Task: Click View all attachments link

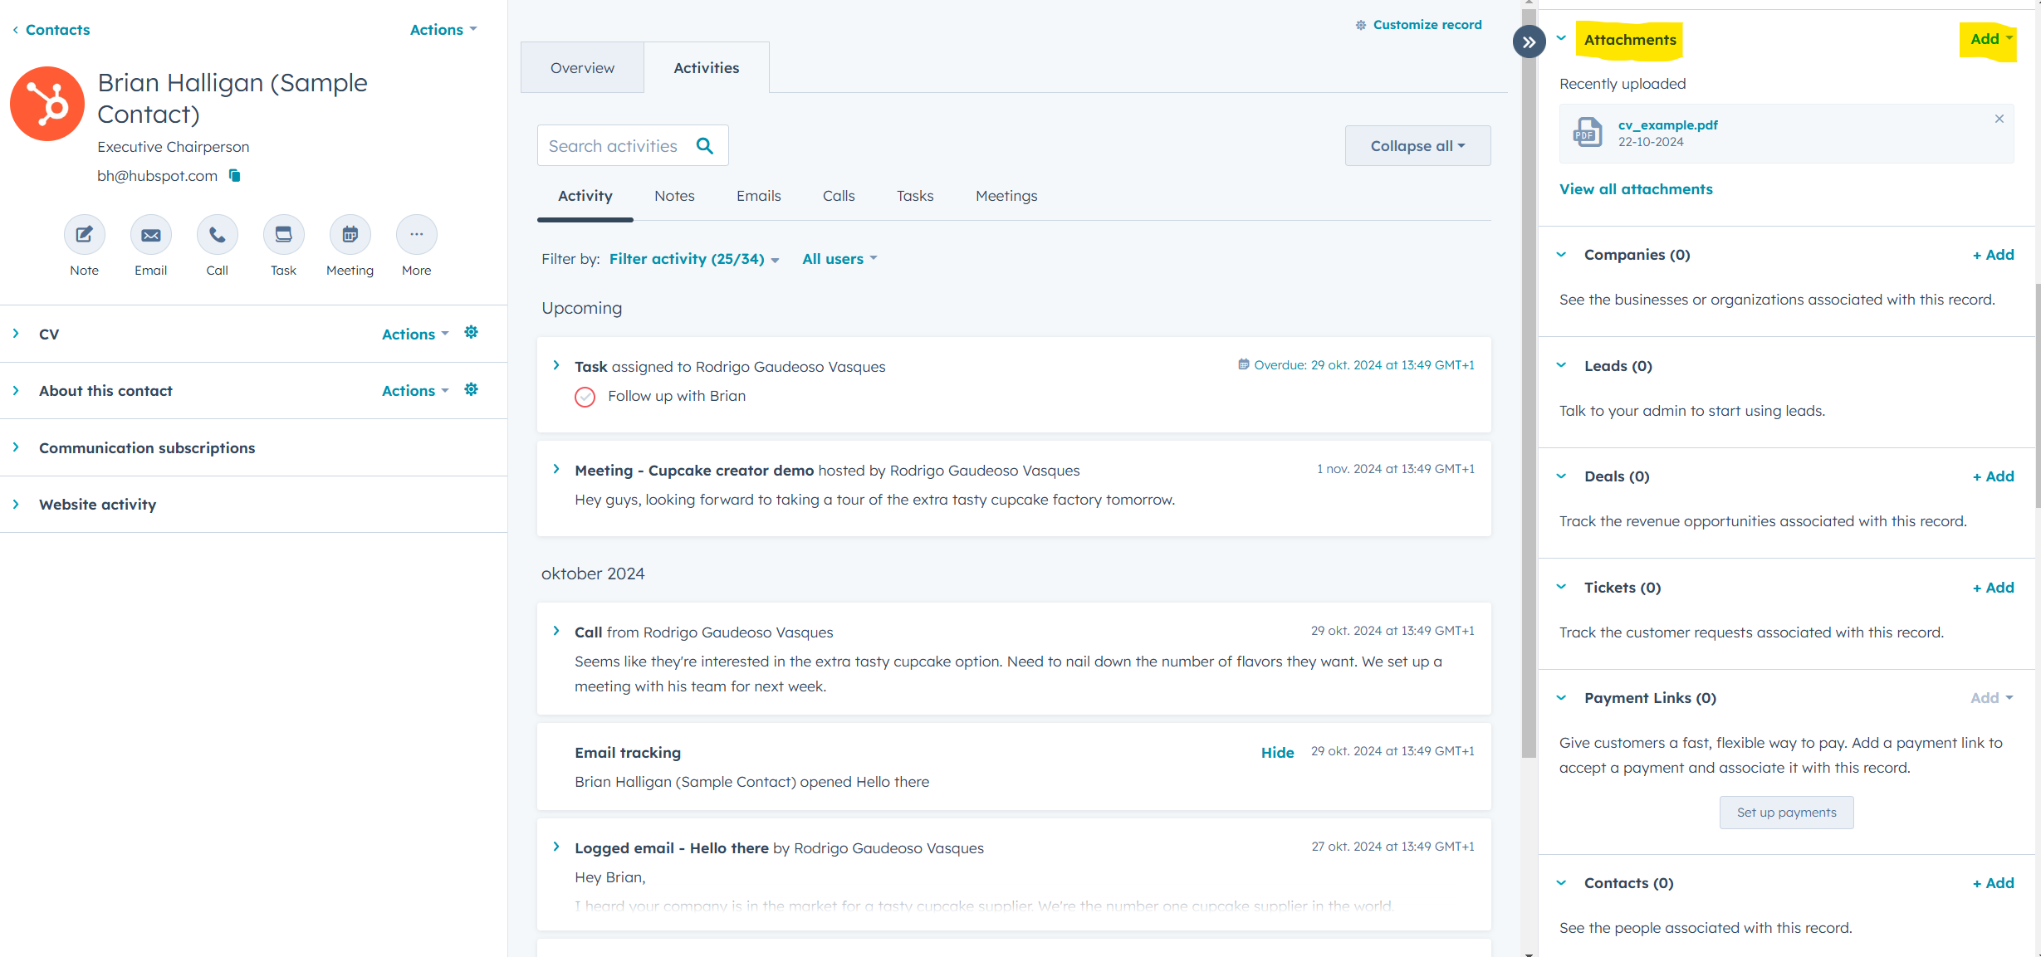Action: pos(1636,189)
